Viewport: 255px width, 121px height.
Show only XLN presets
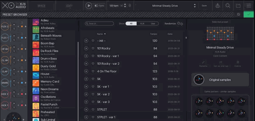(x=142, y=24)
